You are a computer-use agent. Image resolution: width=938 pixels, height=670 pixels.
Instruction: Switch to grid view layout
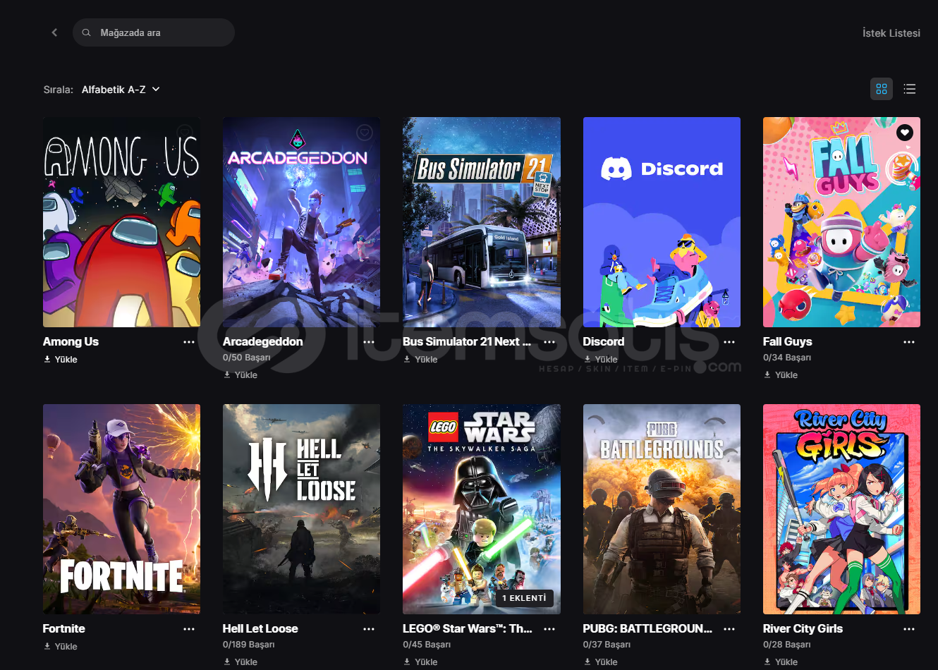point(882,89)
